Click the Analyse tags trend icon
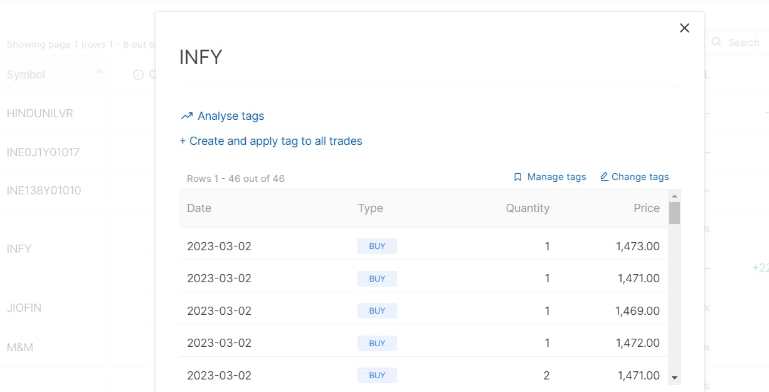The image size is (769, 392). point(186,116)
